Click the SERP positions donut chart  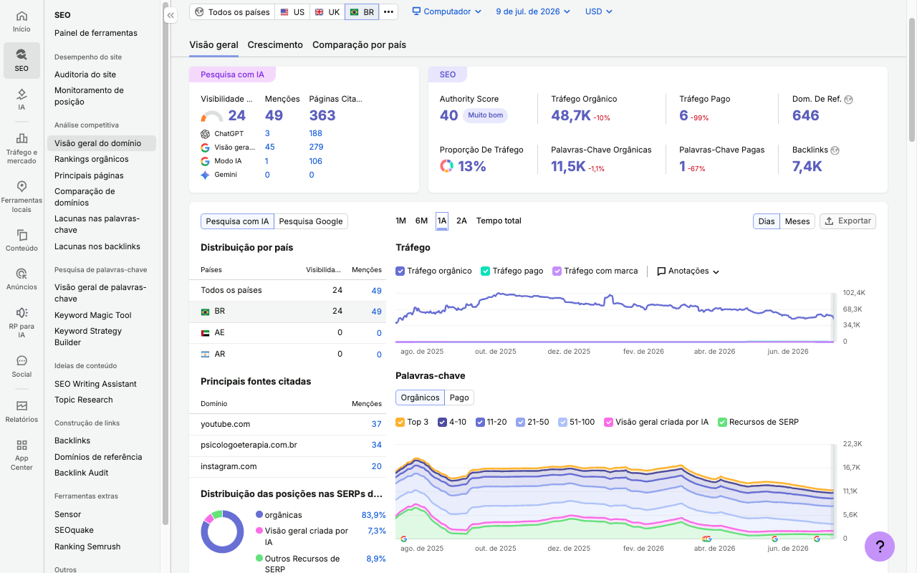[x=222, y=531]
